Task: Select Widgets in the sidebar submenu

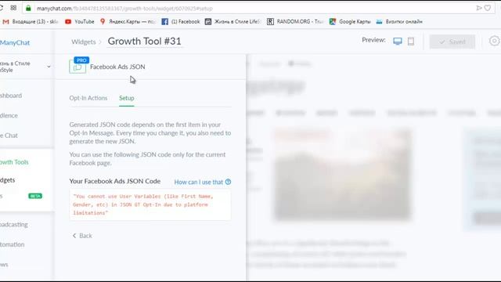Action: point(8,180)
